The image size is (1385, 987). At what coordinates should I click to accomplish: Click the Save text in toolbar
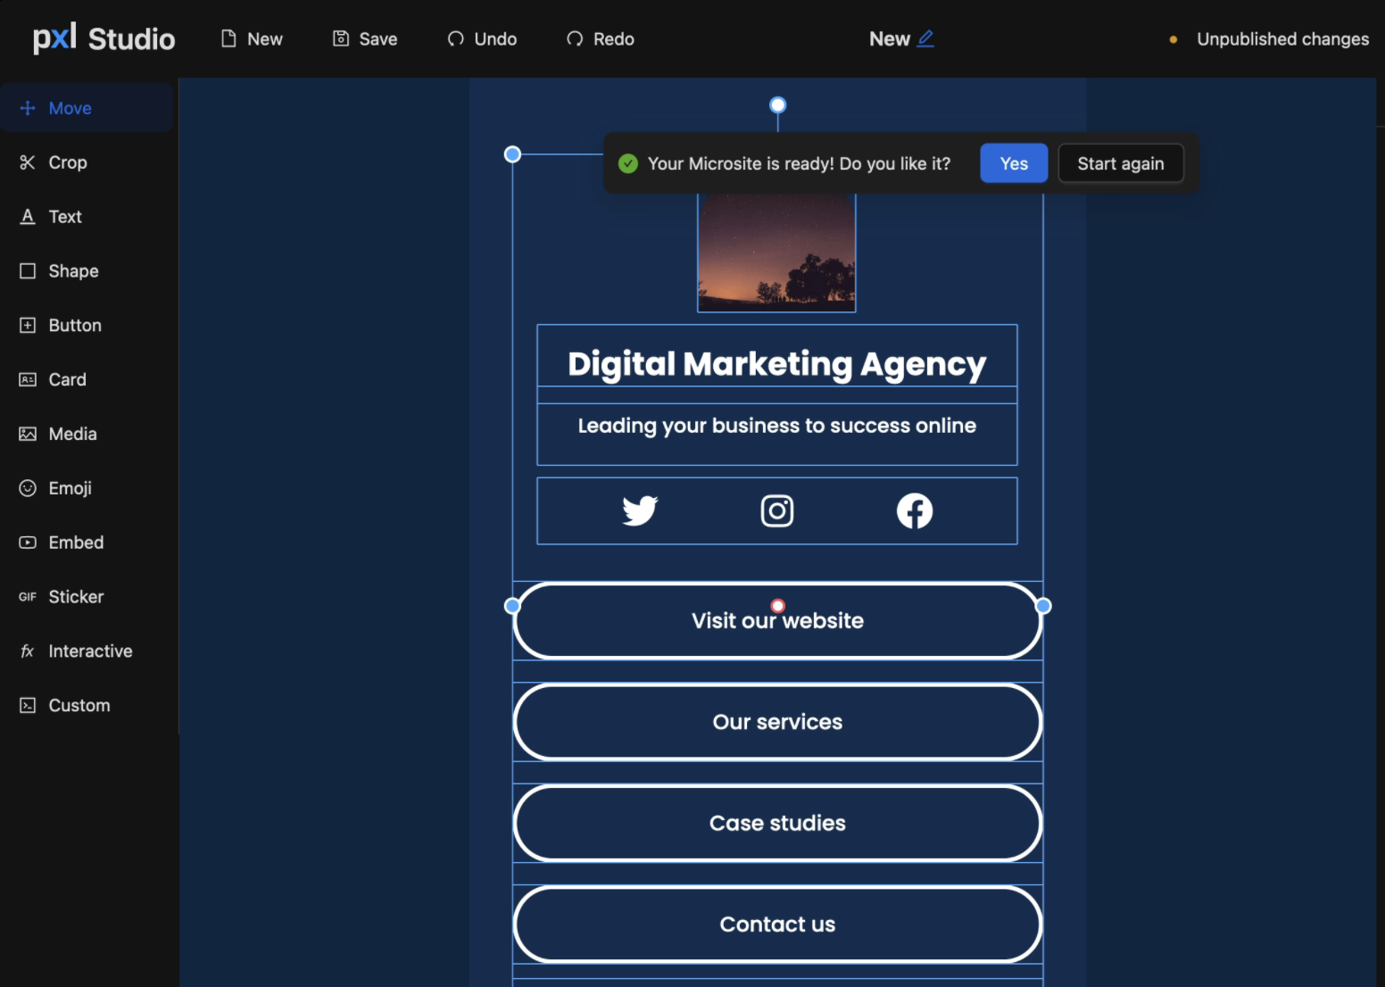pyautogui.click(x=378, y=38)
